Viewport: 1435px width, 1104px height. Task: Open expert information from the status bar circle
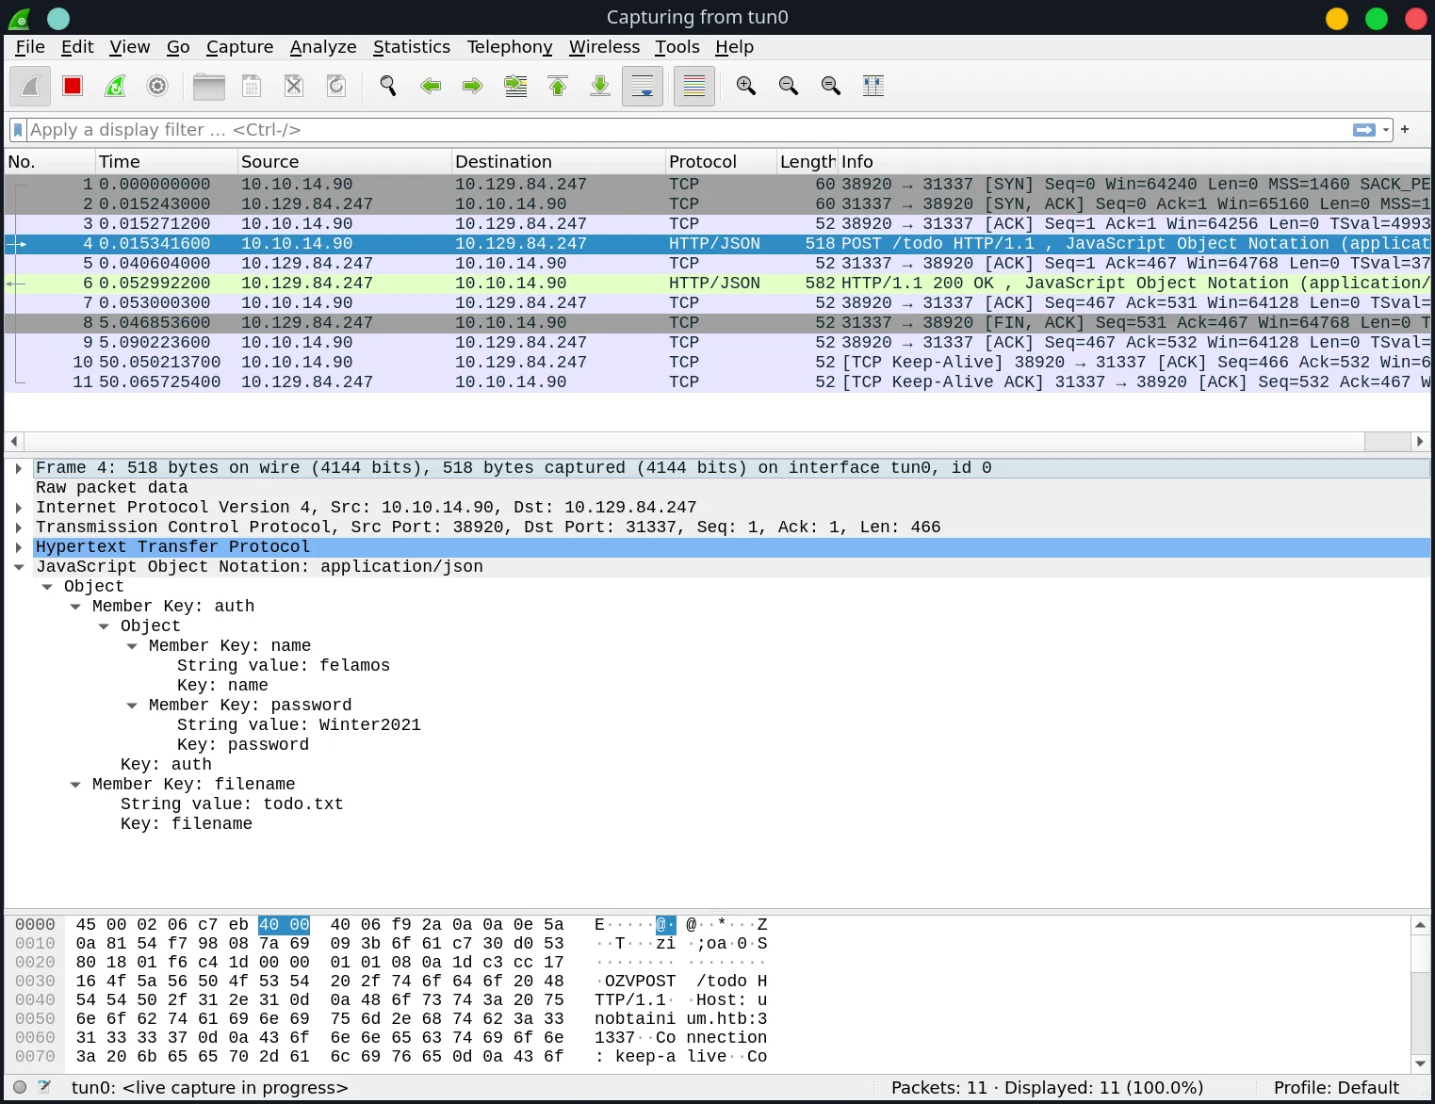pos(20,1087)
